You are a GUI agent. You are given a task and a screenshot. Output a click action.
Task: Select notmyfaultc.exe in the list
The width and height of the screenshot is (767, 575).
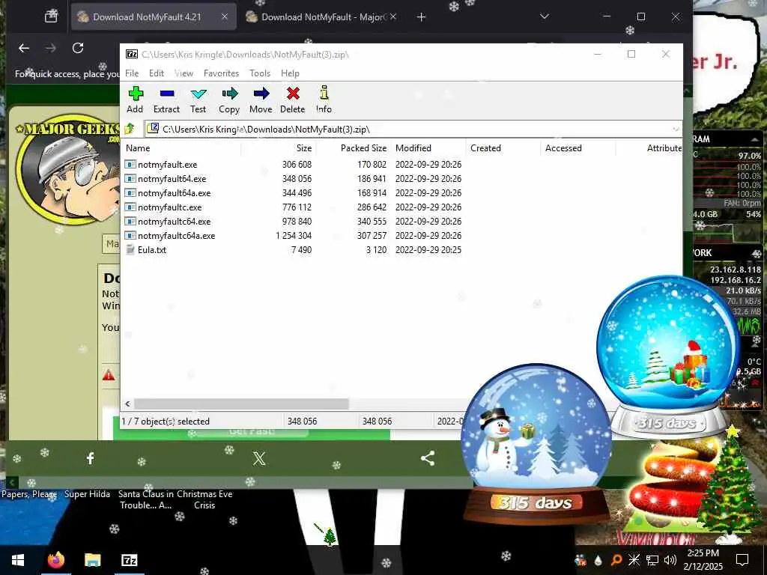pos(169,207)
